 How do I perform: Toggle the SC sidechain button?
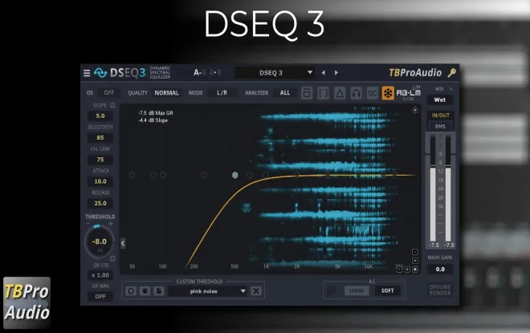coord(372,93)
